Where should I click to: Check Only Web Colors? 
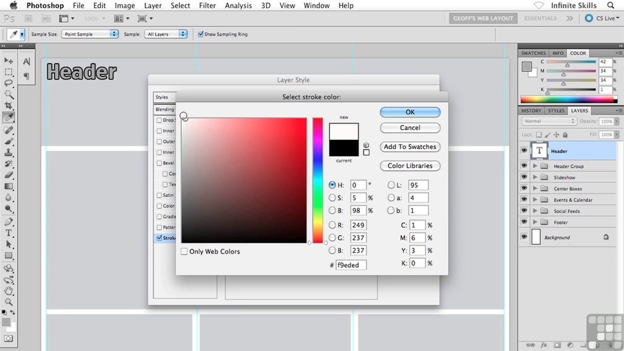coord(184,252)
